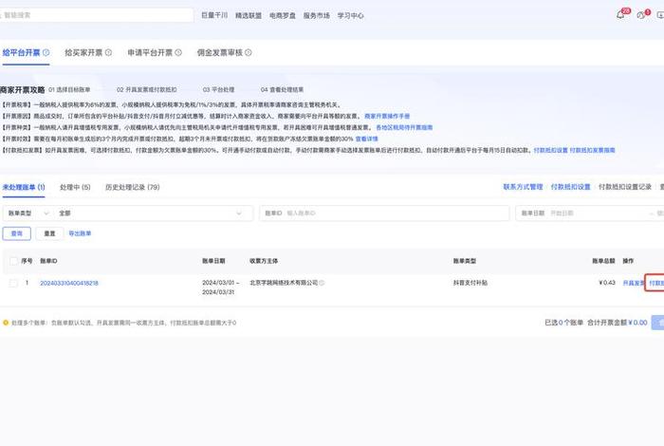664x446 pixels.
Task: Toggle select-all checkbox in table header
Action: [13, 261]
